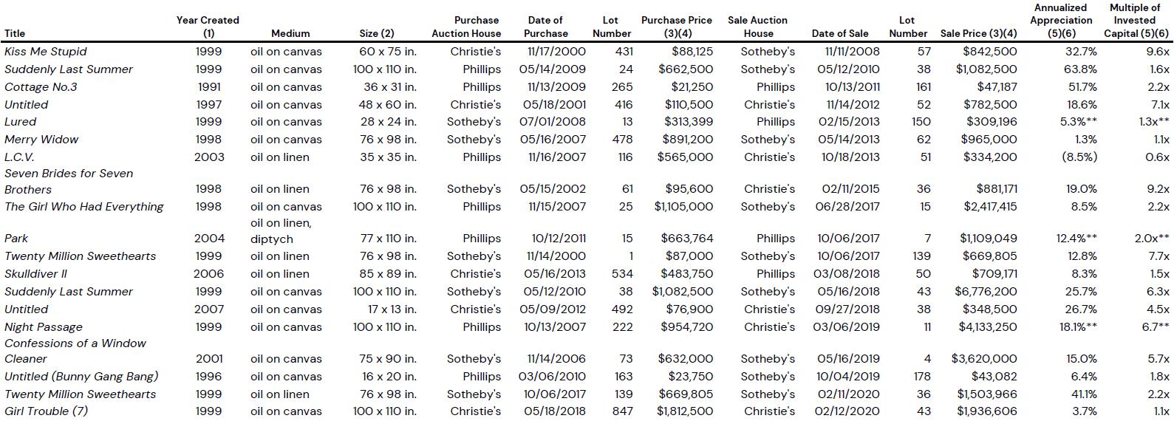The width and height of the screenshot is (1174, 421).
Task: Select the "Cottage No.3" title cell
Action: pos(41,87)
